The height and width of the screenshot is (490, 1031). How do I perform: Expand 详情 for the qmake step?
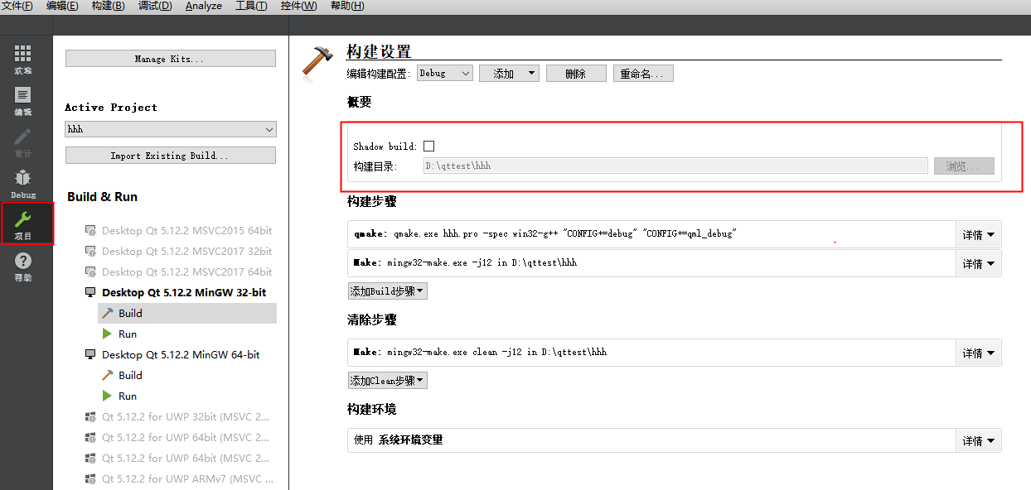979,234
